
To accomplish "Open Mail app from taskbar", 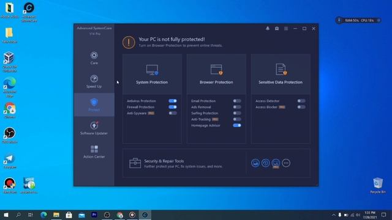I will (x=81, y=215).
